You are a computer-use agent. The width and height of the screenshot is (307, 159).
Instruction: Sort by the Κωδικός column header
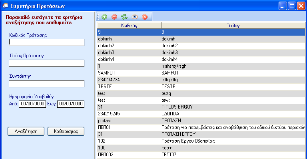129,26
